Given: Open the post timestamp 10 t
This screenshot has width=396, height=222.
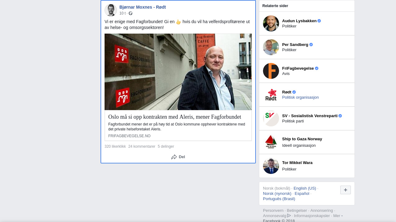Looking at the screenshot, I should click(x=123, y=13).
